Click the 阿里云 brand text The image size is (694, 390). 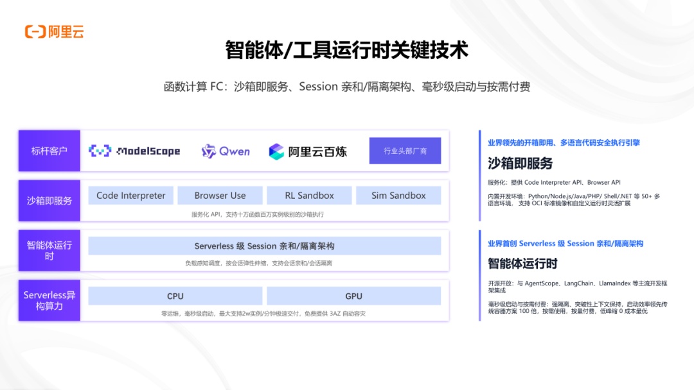[x=66, y=32]
